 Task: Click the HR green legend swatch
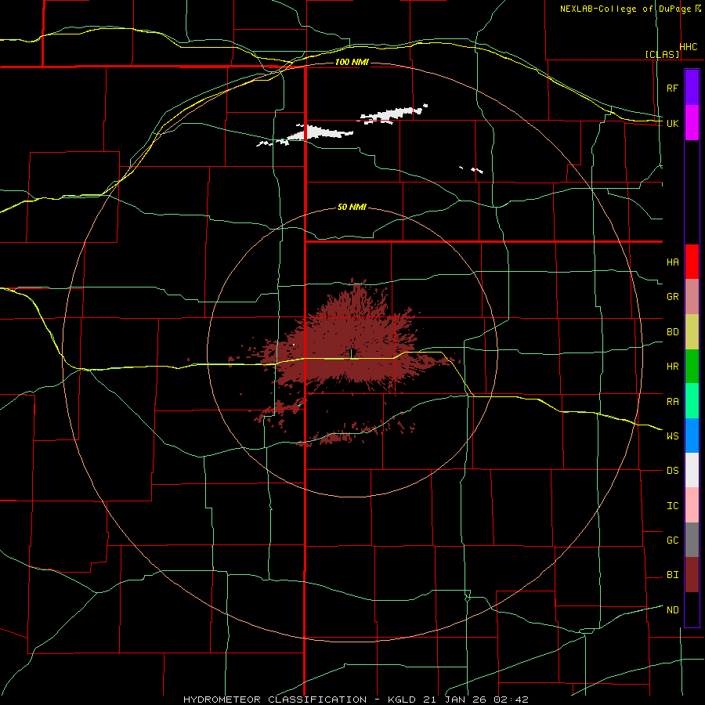(x=692, y=366)
